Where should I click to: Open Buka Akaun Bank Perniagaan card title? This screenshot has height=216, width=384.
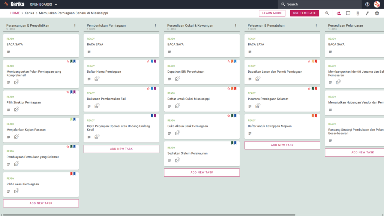point(187,126)
